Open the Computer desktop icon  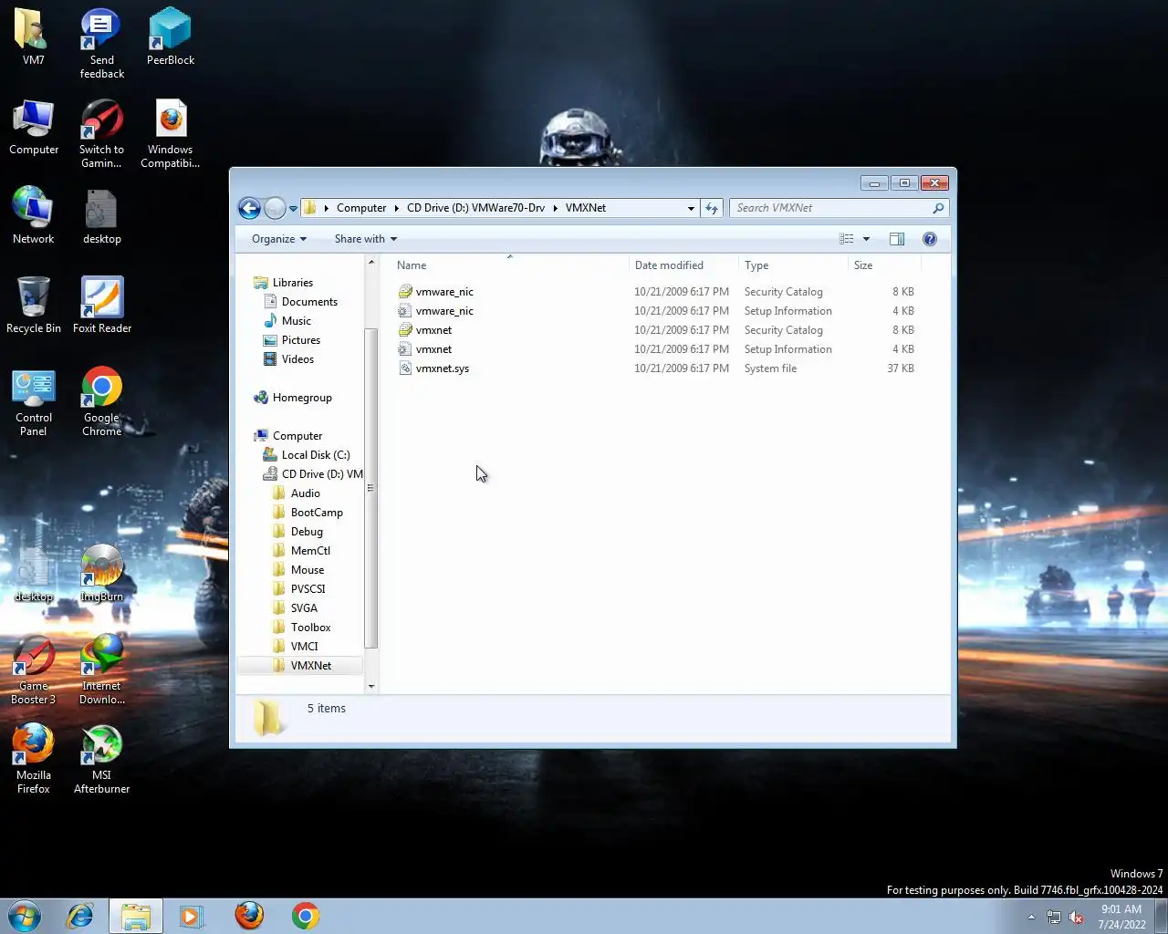tap(34, 128)
